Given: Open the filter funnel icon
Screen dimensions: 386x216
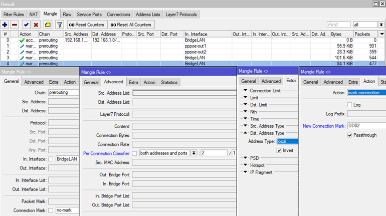Looking at the screenshot, I should click(x=59, y=25).
